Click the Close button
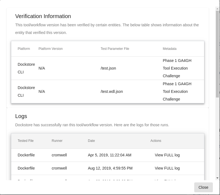Viewport: 220px width, 195px height. (203, 187)
